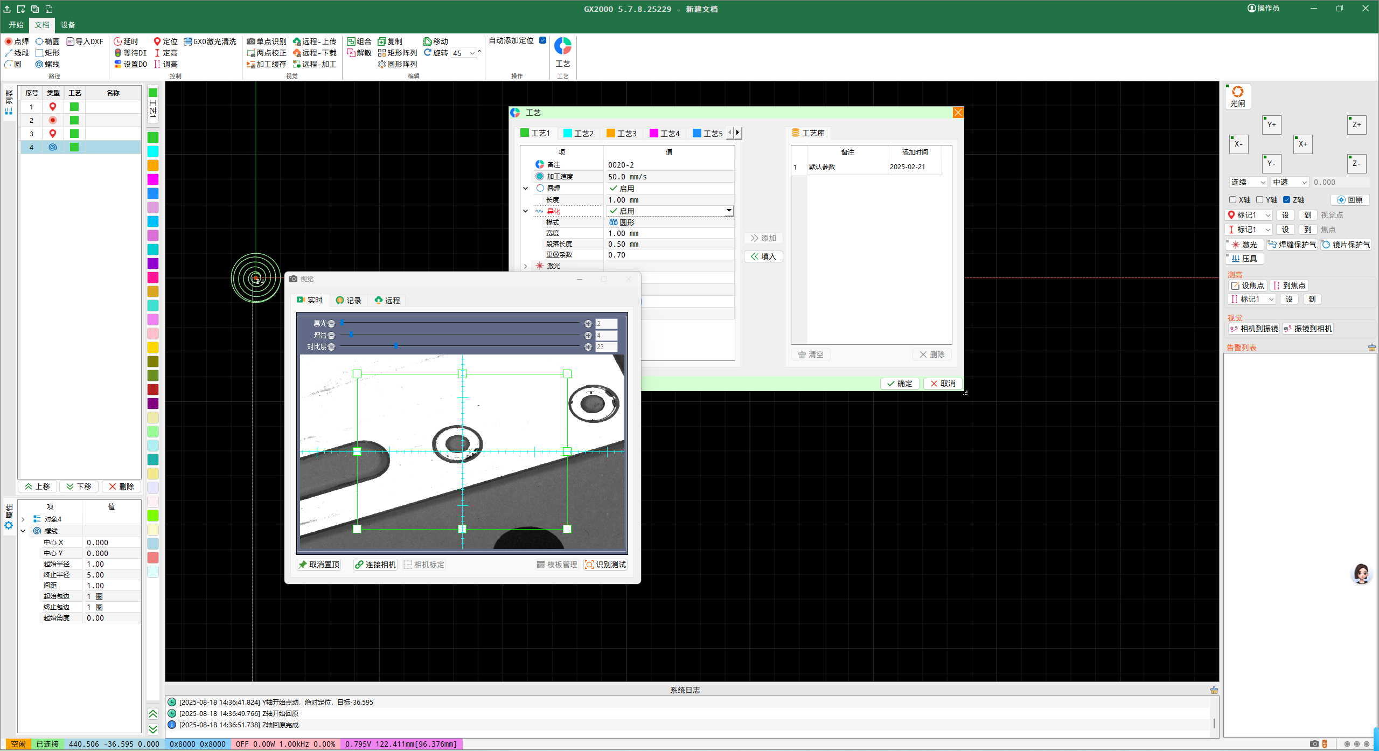Switch to the 设备 menu tab
1379x751 pixels.
click(67, 25)
